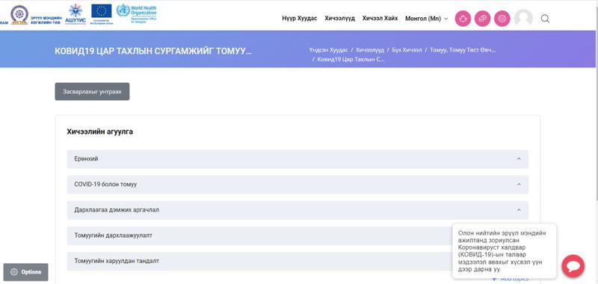598x284 pixels.
Task: Click the European Union flag logo
Action: 101,14
